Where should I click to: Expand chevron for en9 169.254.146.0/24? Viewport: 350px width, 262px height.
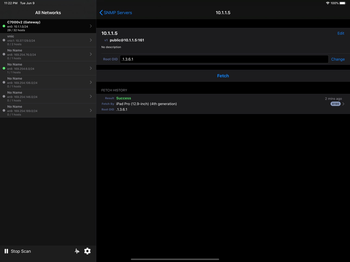[91, 96]
